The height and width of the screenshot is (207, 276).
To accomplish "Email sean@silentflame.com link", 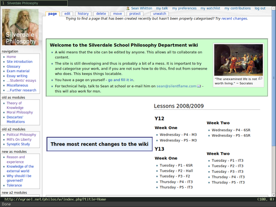I will (x=176, y=86).
